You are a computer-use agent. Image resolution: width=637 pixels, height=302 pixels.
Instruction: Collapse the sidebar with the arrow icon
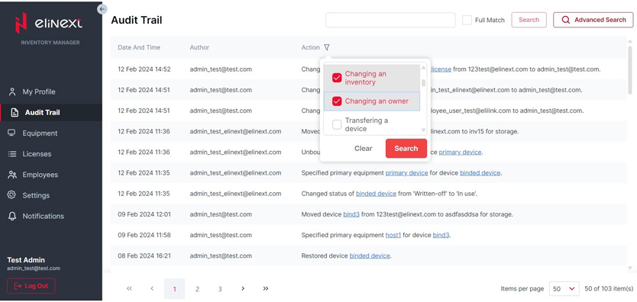point(102,9)
